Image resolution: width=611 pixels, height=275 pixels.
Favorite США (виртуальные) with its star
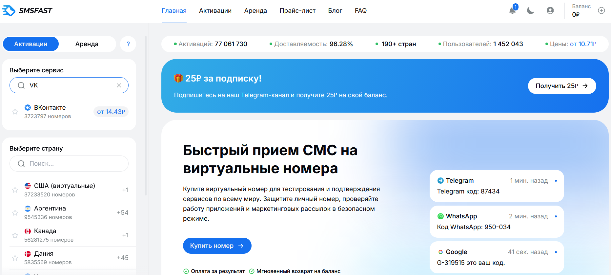tap(15, 190)
